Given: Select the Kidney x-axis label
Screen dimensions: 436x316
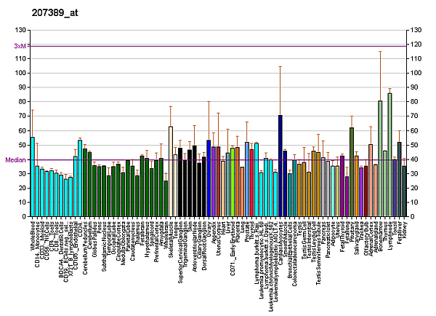Looking at the screenshot, I should 404,229.
